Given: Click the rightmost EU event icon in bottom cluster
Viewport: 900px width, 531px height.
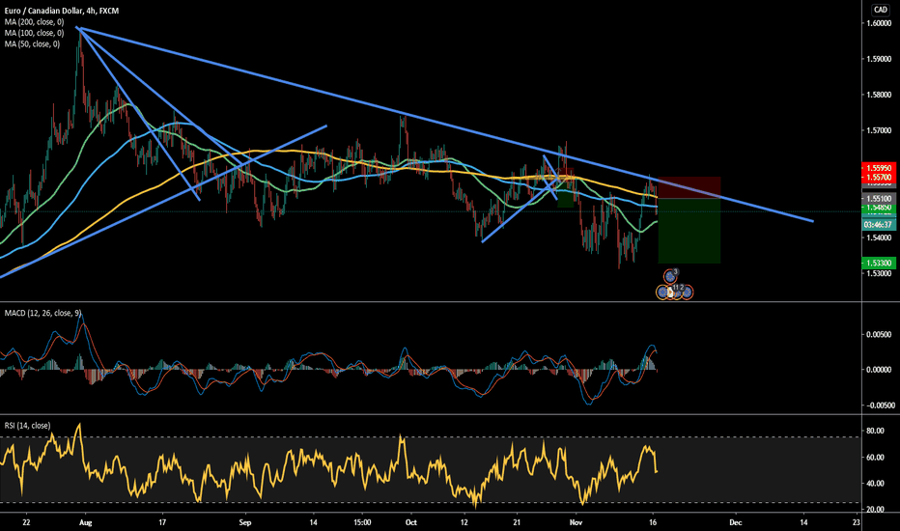Looking at the screenshot, I should coord(687,293).
